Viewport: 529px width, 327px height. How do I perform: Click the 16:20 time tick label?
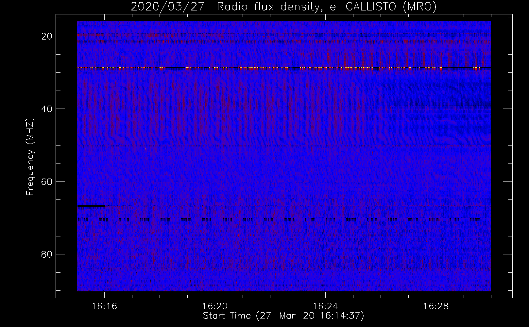[x=215, y=306]
